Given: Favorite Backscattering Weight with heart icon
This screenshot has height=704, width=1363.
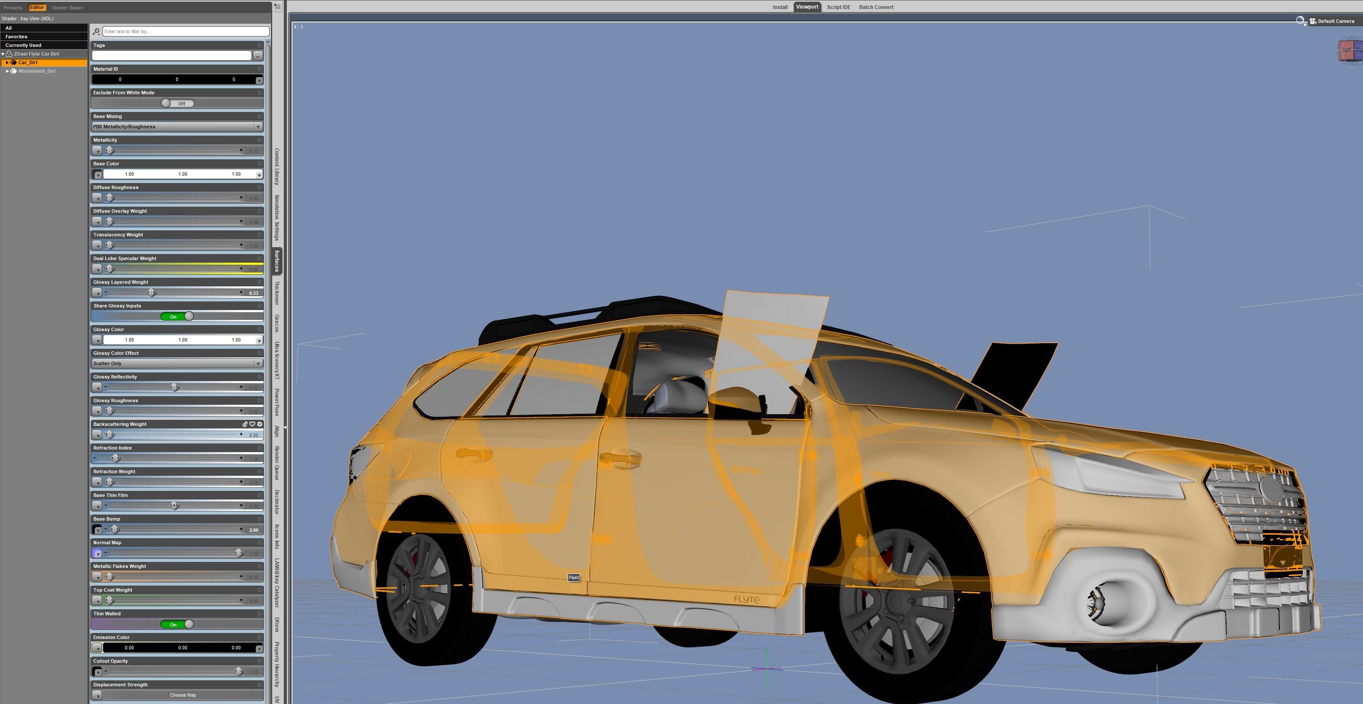Looking at the screenshot, I should (x=252, y=424).
